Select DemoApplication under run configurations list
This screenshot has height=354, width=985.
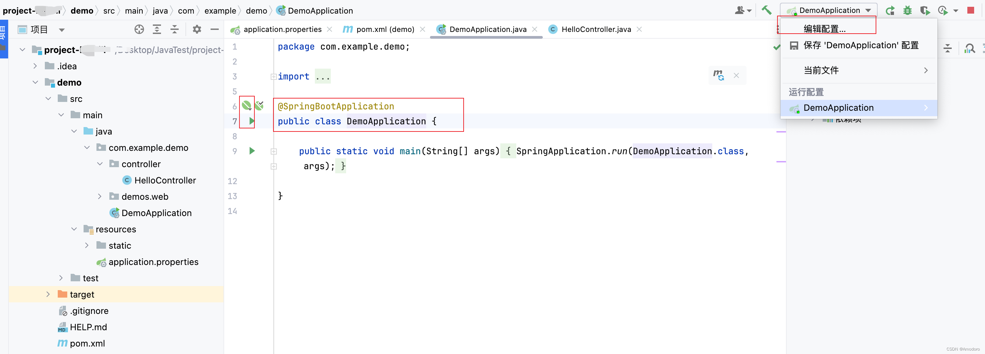click(x=859, y=108)
